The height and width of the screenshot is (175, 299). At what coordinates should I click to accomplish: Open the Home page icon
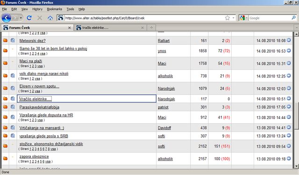point(50,18)
